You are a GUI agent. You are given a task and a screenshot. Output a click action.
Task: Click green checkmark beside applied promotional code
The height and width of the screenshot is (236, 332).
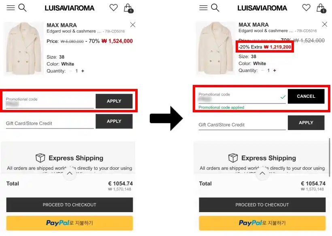[x=283, y=97]
